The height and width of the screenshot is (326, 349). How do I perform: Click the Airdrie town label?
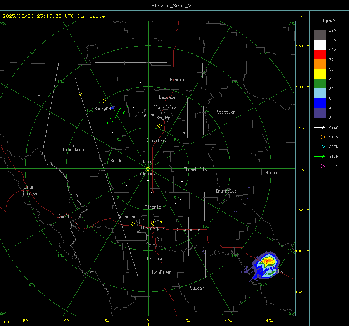click(x=153, y=207)
